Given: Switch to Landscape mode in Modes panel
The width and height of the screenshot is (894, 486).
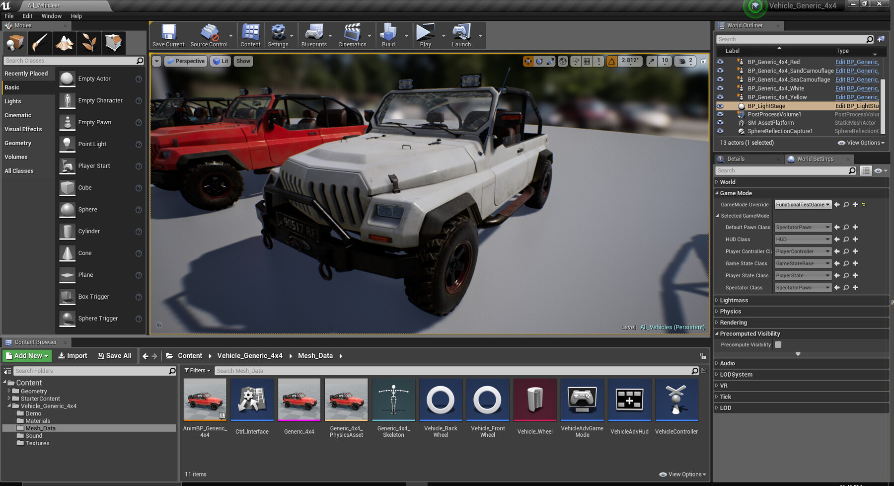Looking at the screenshot, I should 64,43.
